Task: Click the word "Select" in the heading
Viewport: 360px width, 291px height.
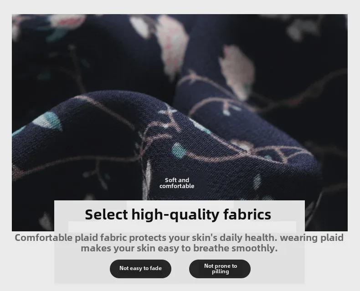Action: (x=106, y=214)
